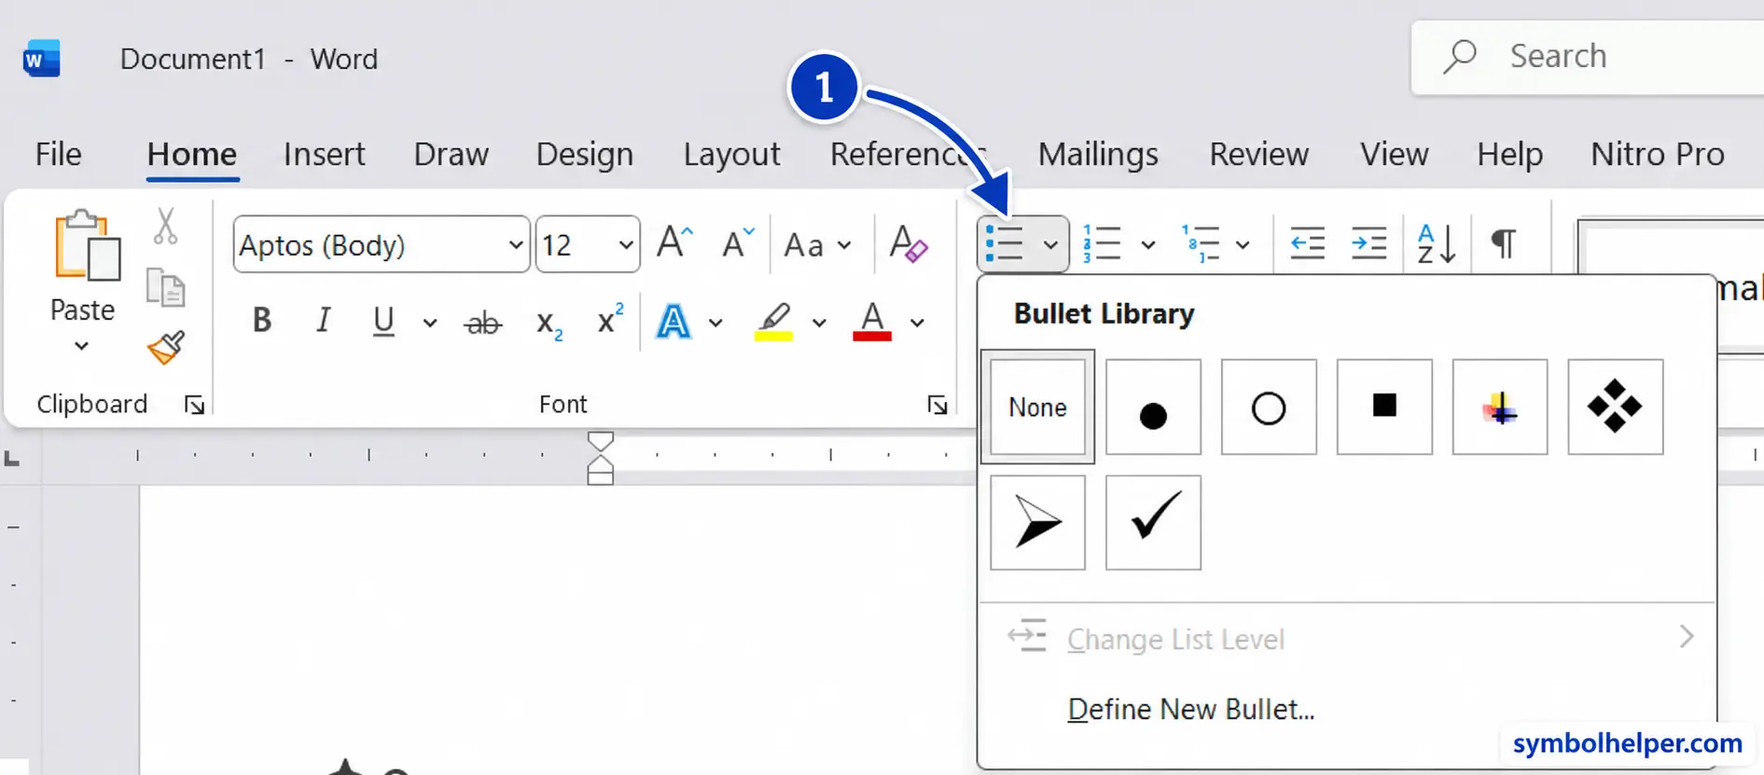Viewport: 1764px width, 775px height.
Task: Click the Word app logo
Action: click(x=42, y=58)
